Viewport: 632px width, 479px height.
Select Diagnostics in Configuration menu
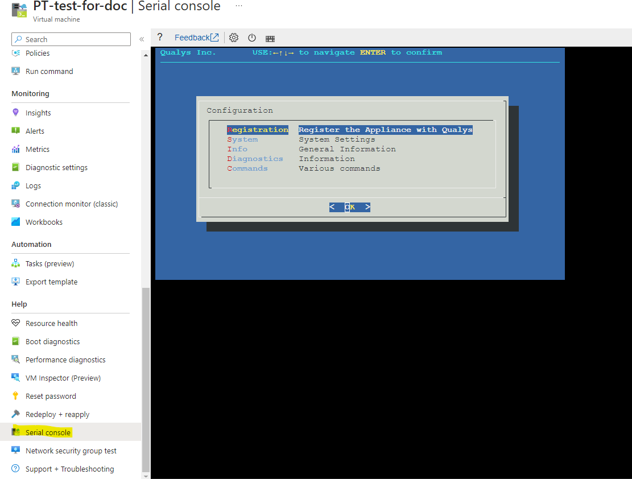(x=255, y=159)
